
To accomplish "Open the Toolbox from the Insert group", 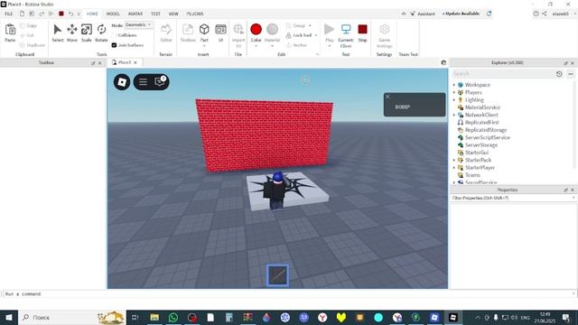I will [x=188, y=30].
